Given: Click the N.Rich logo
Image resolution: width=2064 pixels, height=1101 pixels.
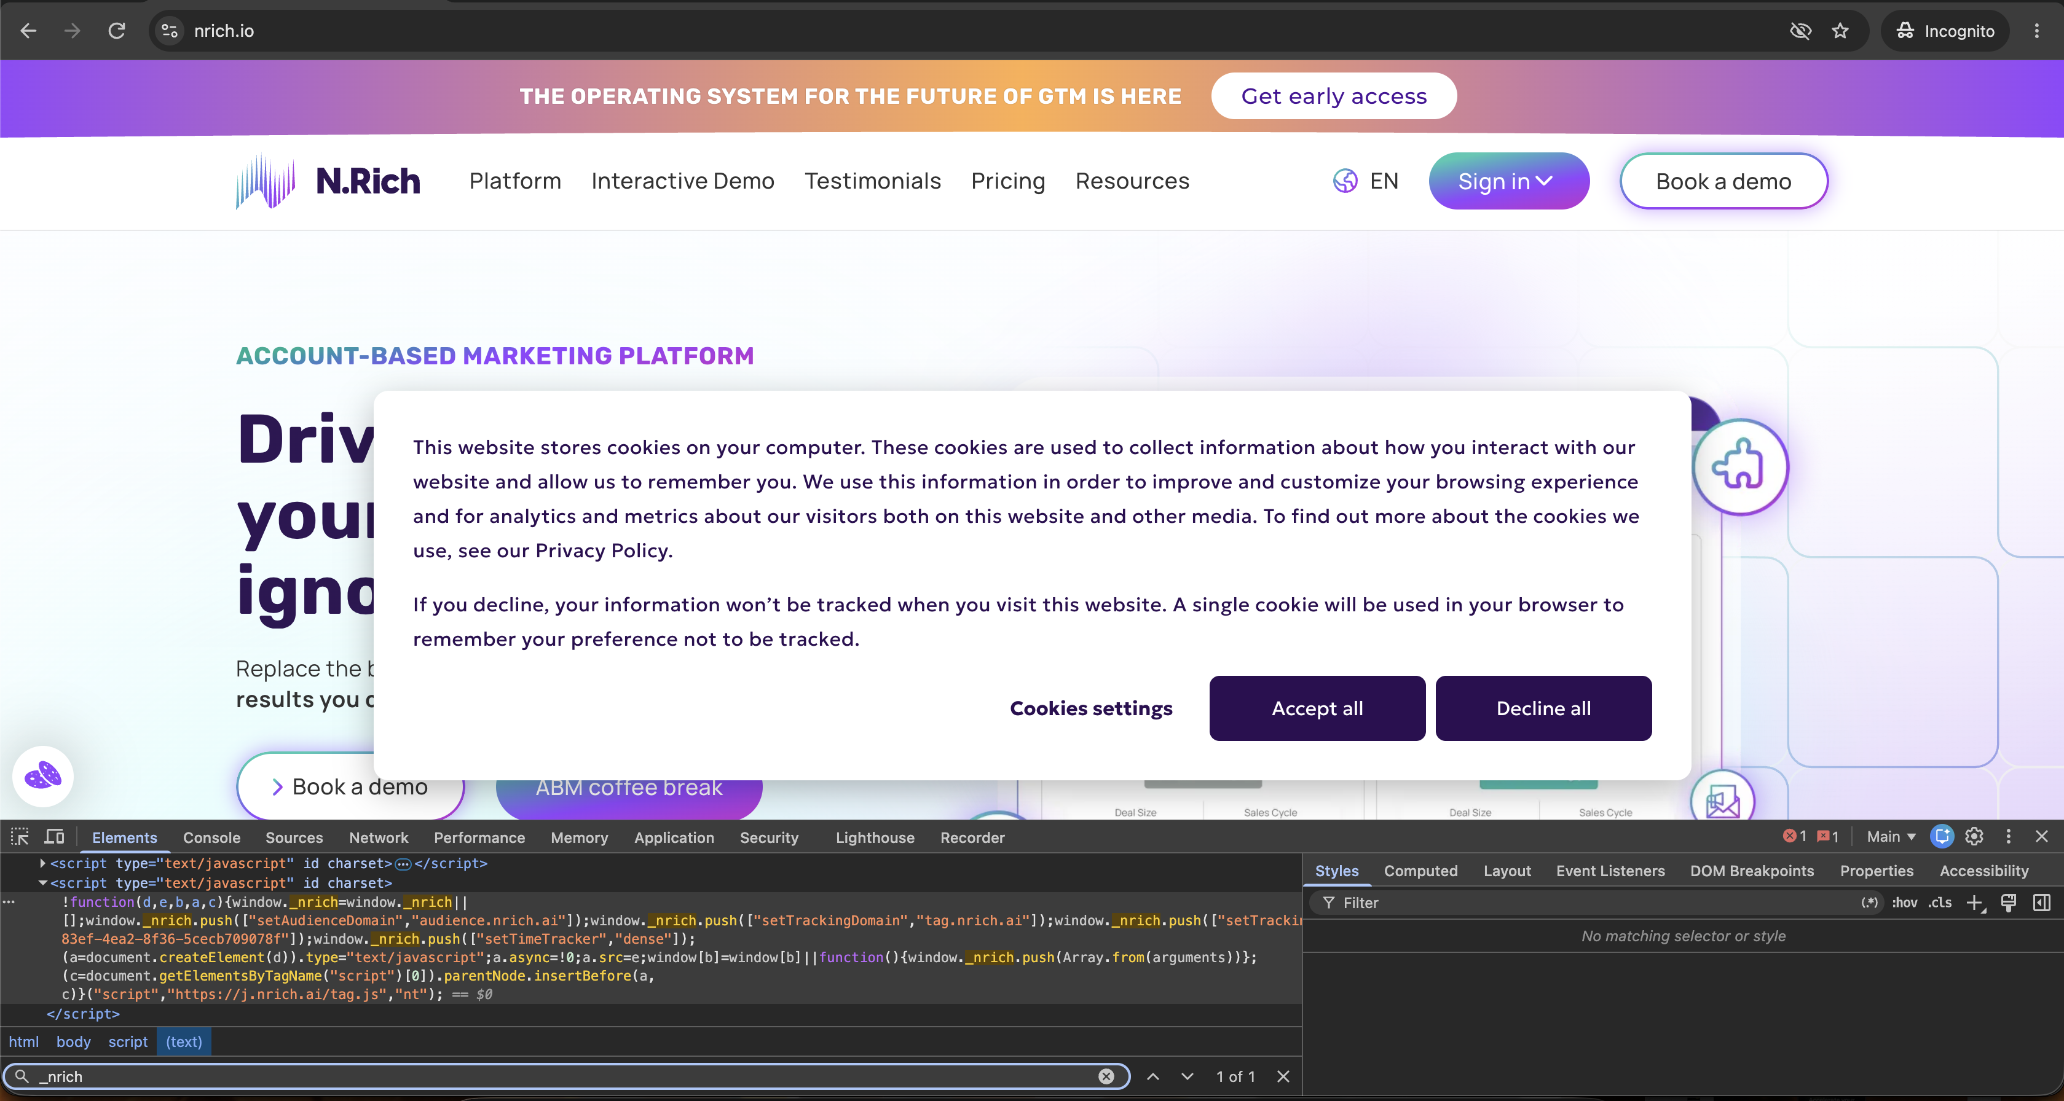Looking at the screenshot, I should tap(328, 181).
